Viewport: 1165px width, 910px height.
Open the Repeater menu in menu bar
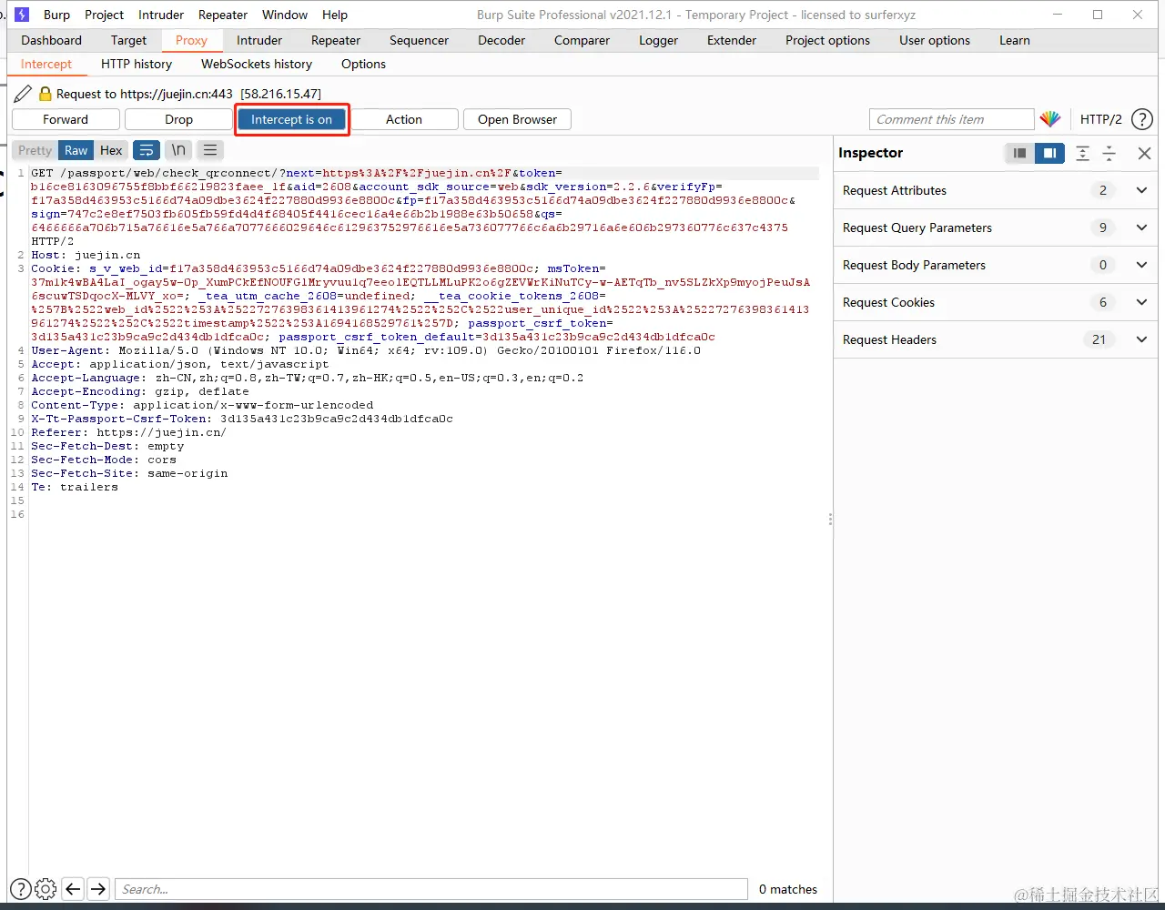click(x=223, y=15)
